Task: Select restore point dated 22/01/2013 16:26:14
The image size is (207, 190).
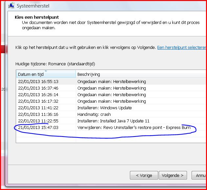Action: pos(112,95)
